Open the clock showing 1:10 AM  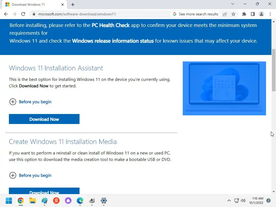[256, 201]
